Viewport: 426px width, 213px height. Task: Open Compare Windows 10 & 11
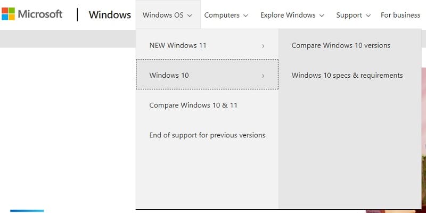tap(193, 105)
